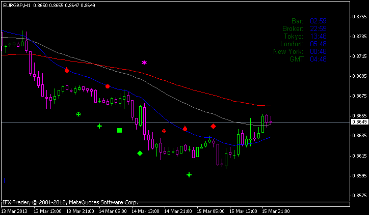This screenshot has height=215, width=369.
Task: Select the Broker time label
Action: [293, 28]
